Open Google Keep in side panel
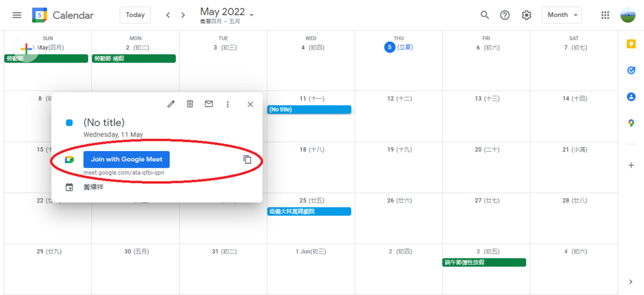This screenshot has height=295, width=644. [631, 44]
